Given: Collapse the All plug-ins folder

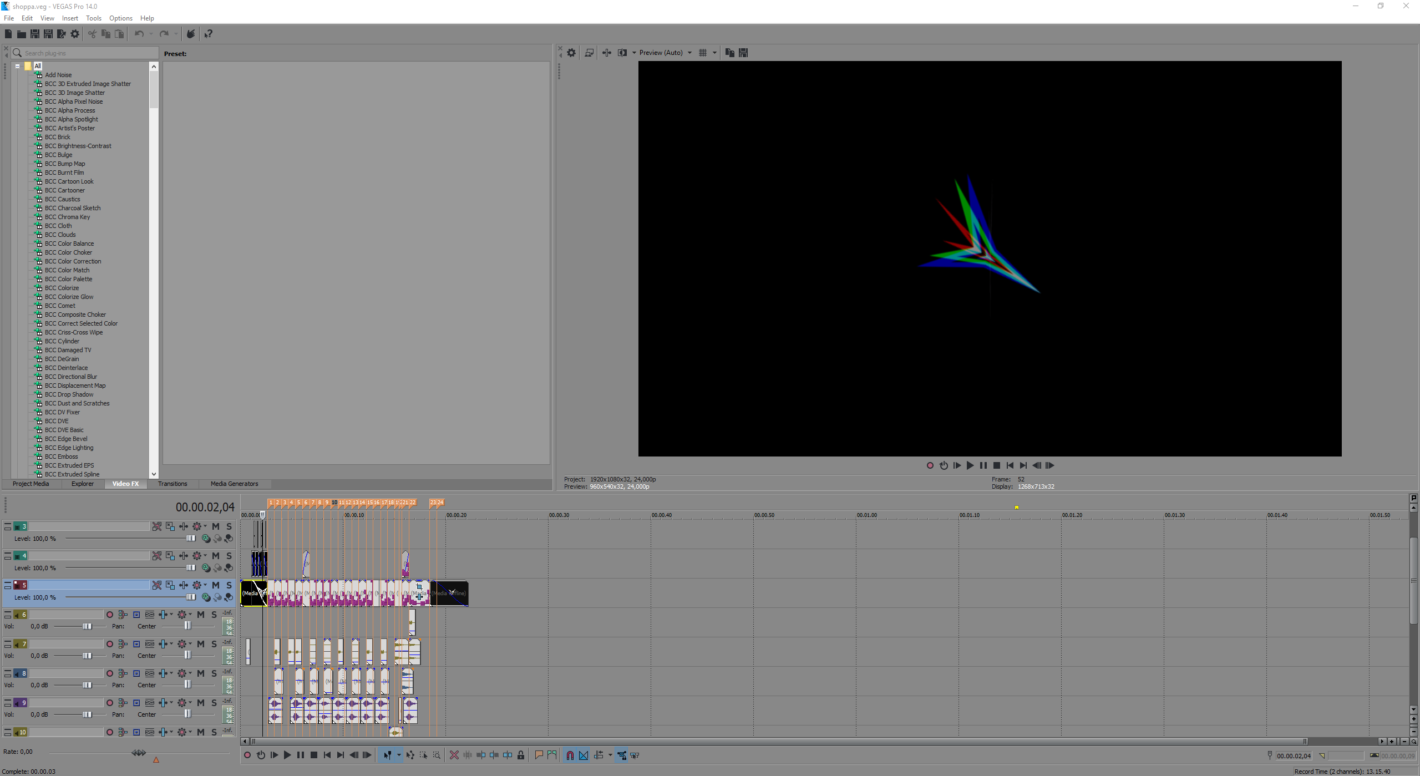Looking at the screenshot, I should coord(17,66).
